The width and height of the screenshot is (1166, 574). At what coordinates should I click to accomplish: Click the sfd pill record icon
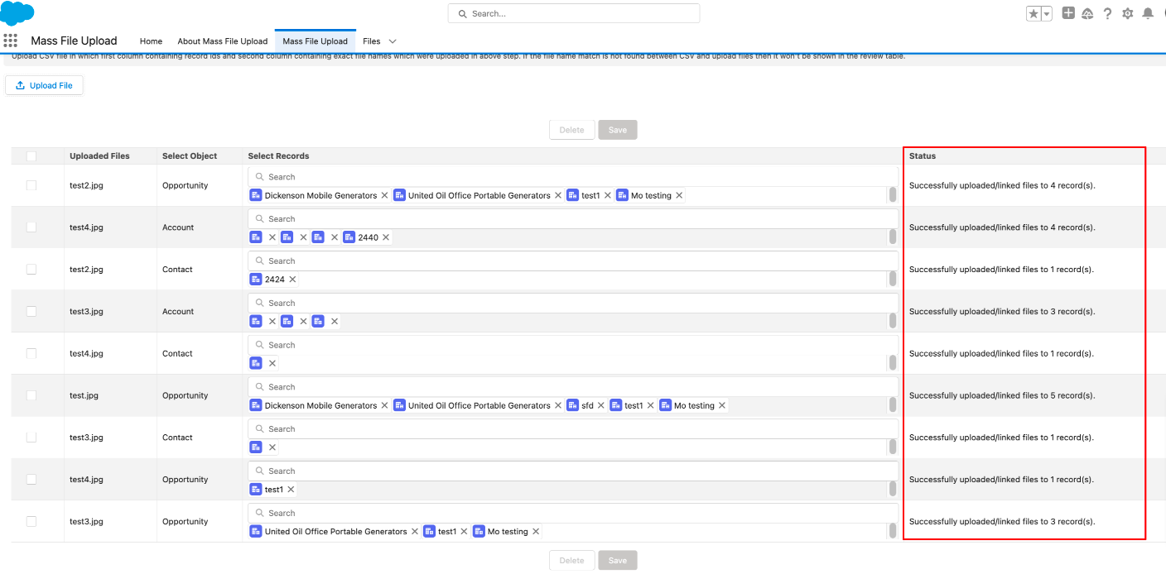coord(573,406)
